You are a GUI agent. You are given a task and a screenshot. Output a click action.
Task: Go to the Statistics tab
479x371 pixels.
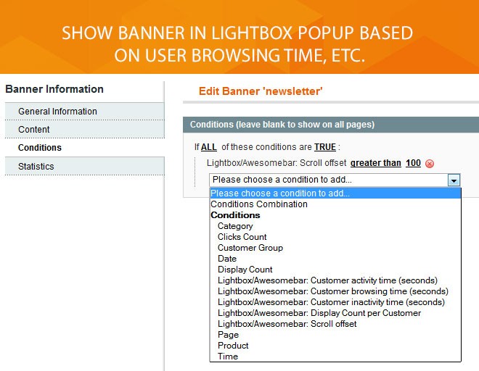click(36, 167)
